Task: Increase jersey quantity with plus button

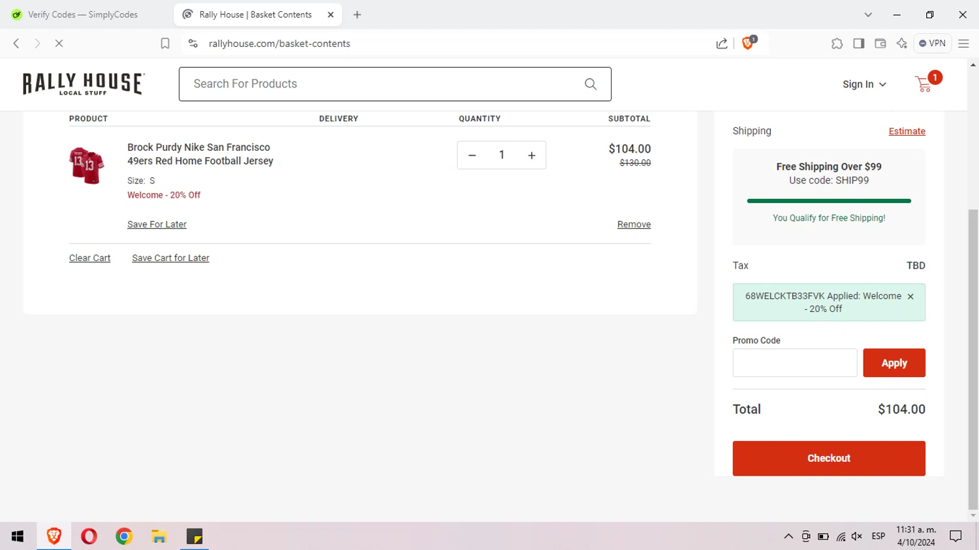Action: 532,155
